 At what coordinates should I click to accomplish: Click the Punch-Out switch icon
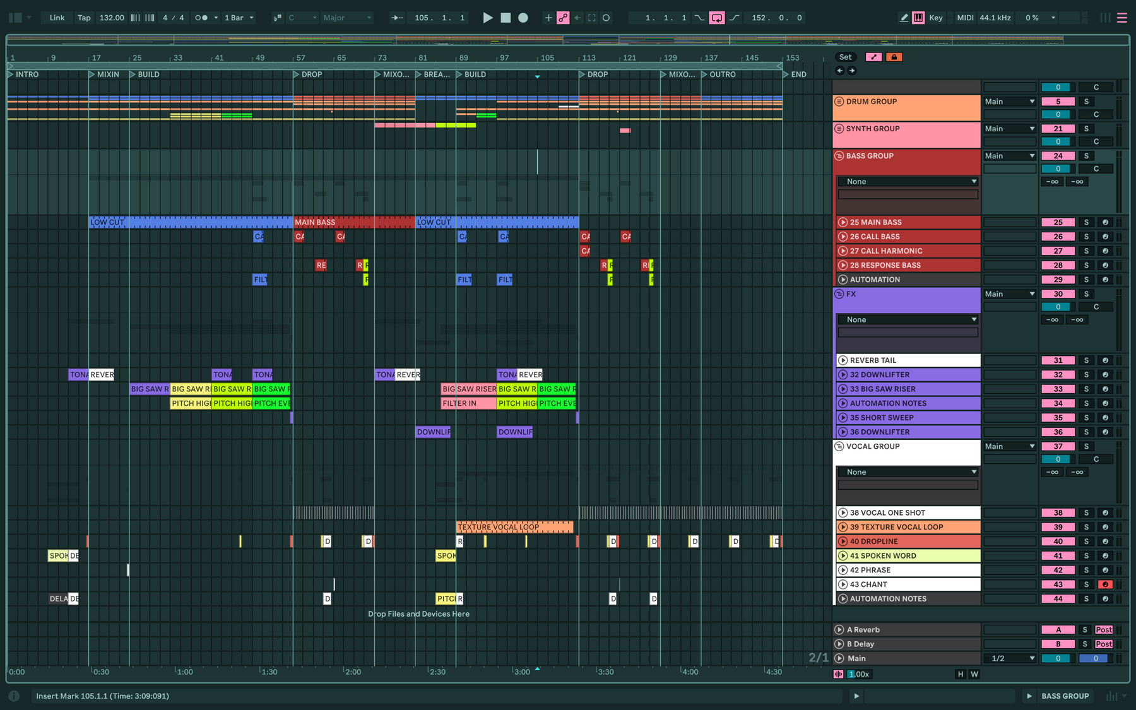pos(735,18)
